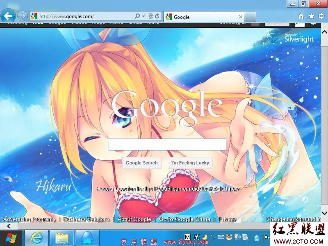Click inside the Google search box
The image size is (328, 246).
click(167, 144)
